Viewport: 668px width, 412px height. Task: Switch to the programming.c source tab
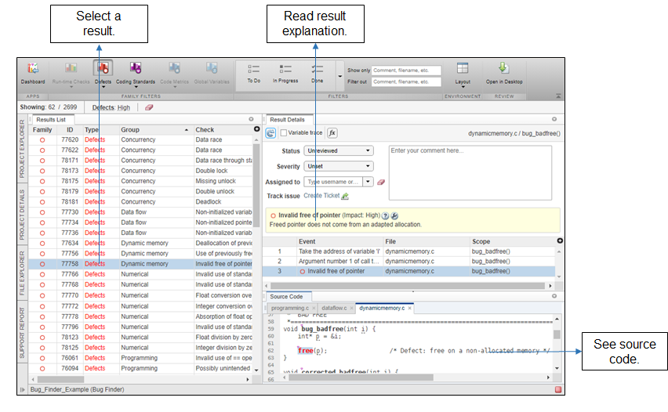point(291,308)
